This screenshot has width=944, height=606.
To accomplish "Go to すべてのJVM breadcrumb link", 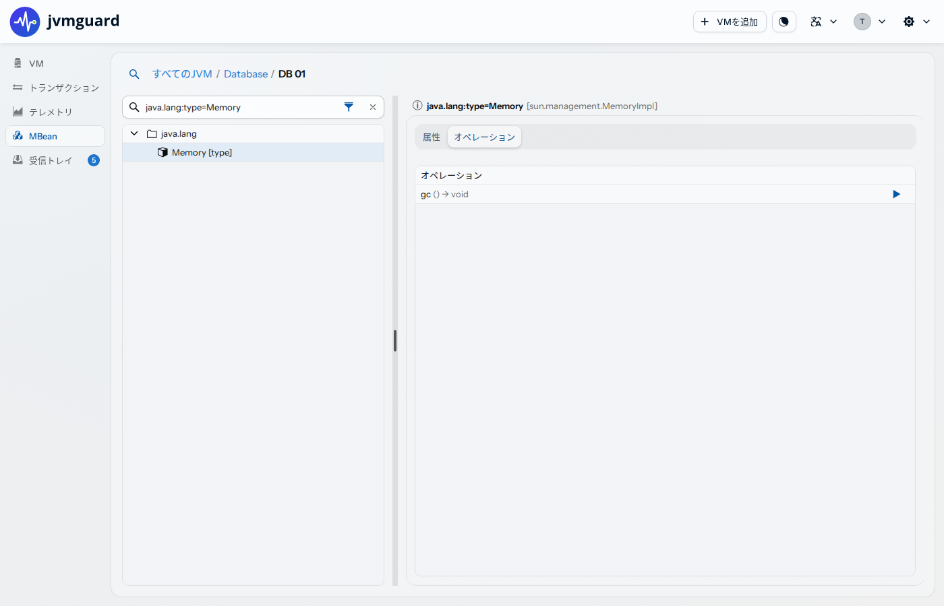I will point(182,74).
